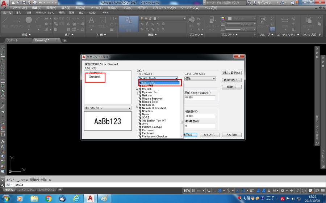The height and width of the screenshot is (203, 326).
Task: Click the A360 sign-in person icon
Action: (255, 3)
